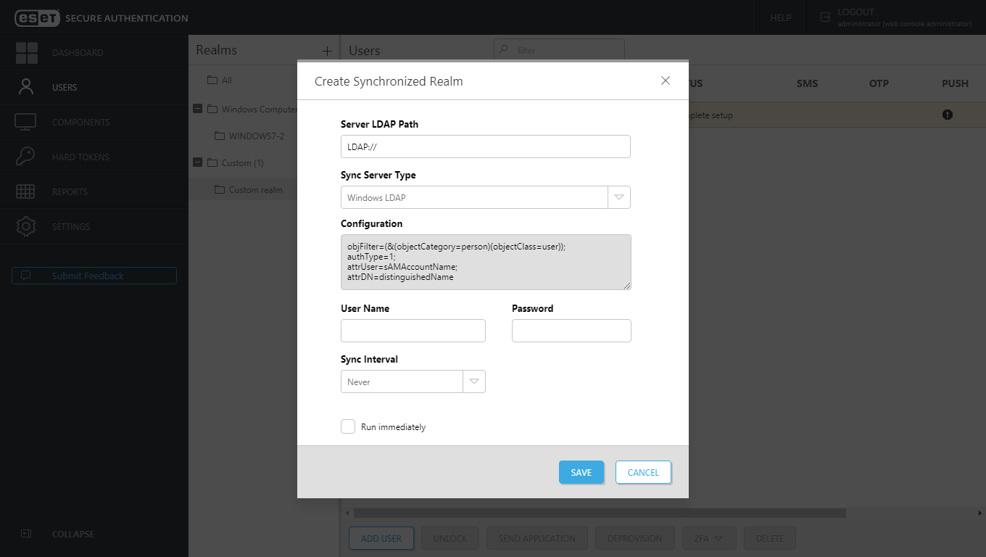The width and height of the screenshot is (986, 557).
Task: Click the plus icon to add realm
Action: tap(327, 51)
